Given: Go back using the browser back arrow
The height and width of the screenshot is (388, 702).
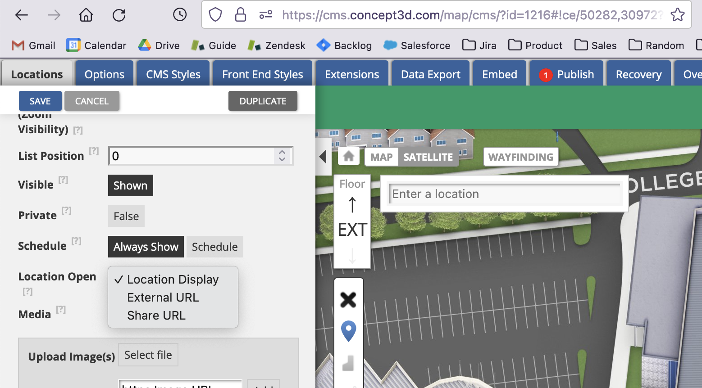Looking at the screenshot, I should [x=22, y=15].
